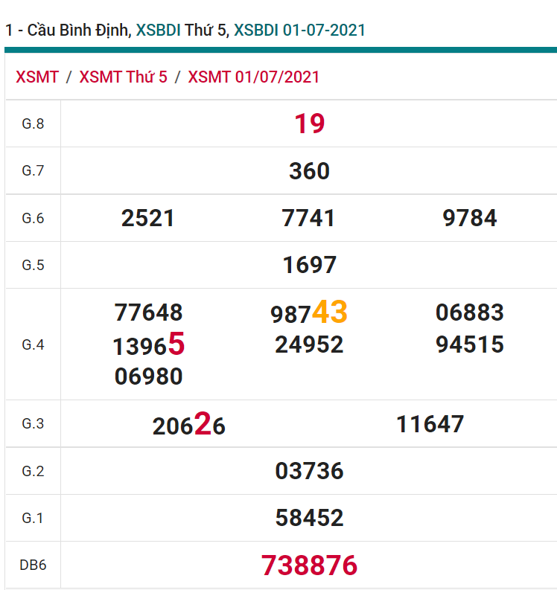Select the XSMT 01/07/2021 breadcrumb link
This screenshot has width=557, height=590.
(x=253, y=77)
